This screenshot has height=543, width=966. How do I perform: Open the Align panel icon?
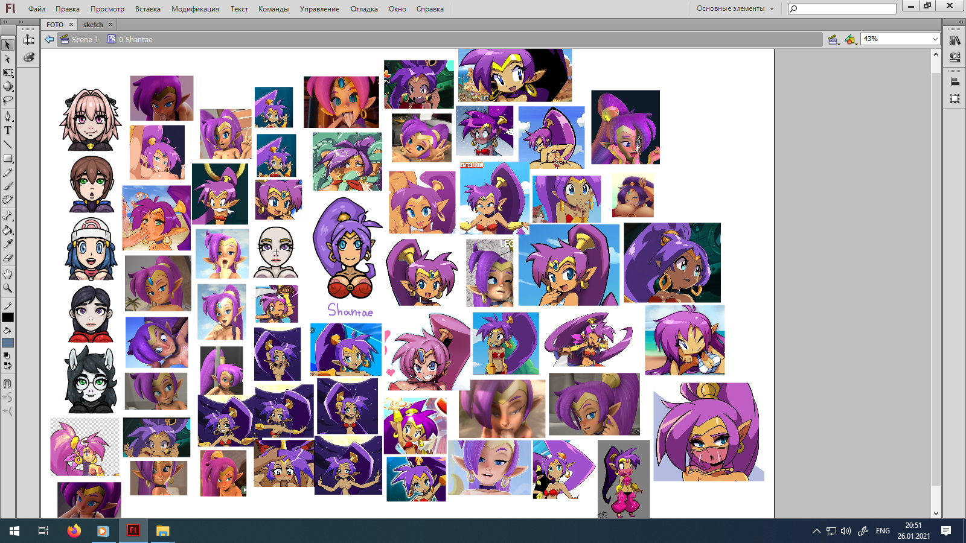coord(955,81)
